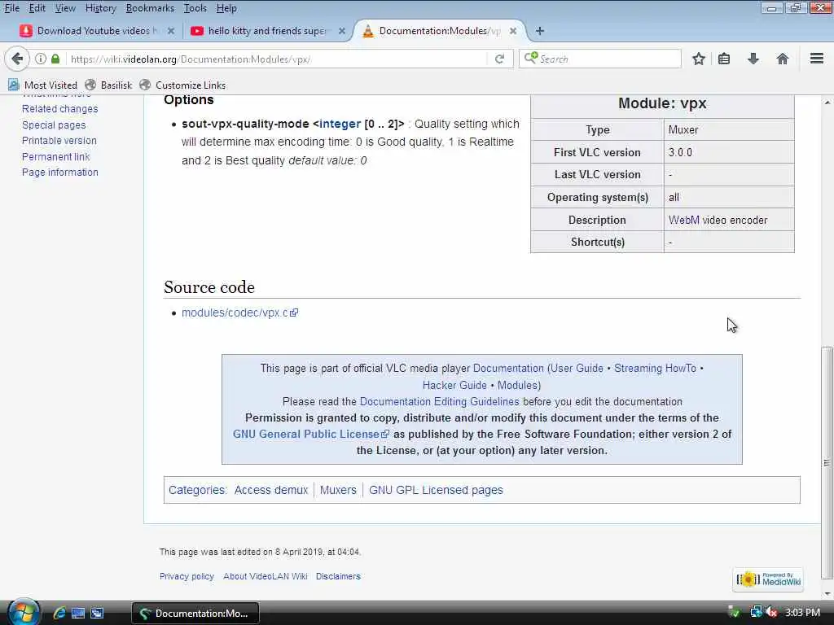This screenshot has width=834, height=625.
Task: Click the search engine magnifier icon
Action: point(530,58)
